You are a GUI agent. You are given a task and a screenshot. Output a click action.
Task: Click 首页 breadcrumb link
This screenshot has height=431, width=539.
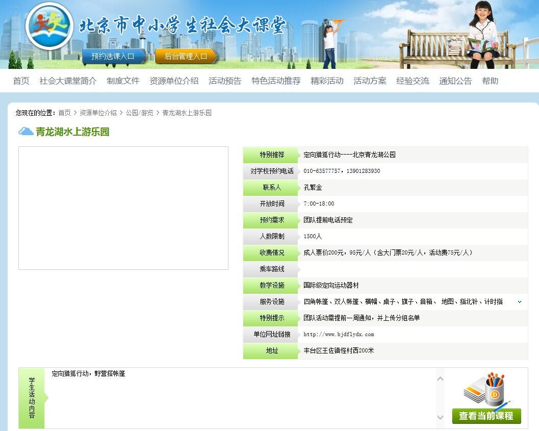tap(64, 113)
